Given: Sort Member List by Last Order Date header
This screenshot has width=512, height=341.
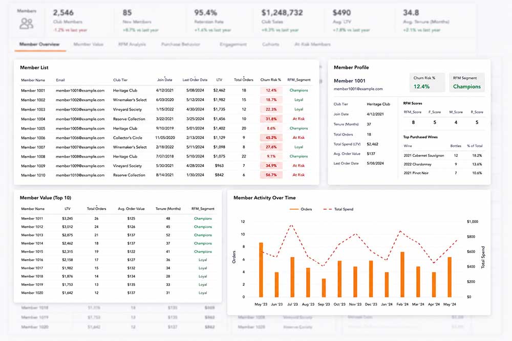Looking at the screenshot, I should (x=195, y=80).
